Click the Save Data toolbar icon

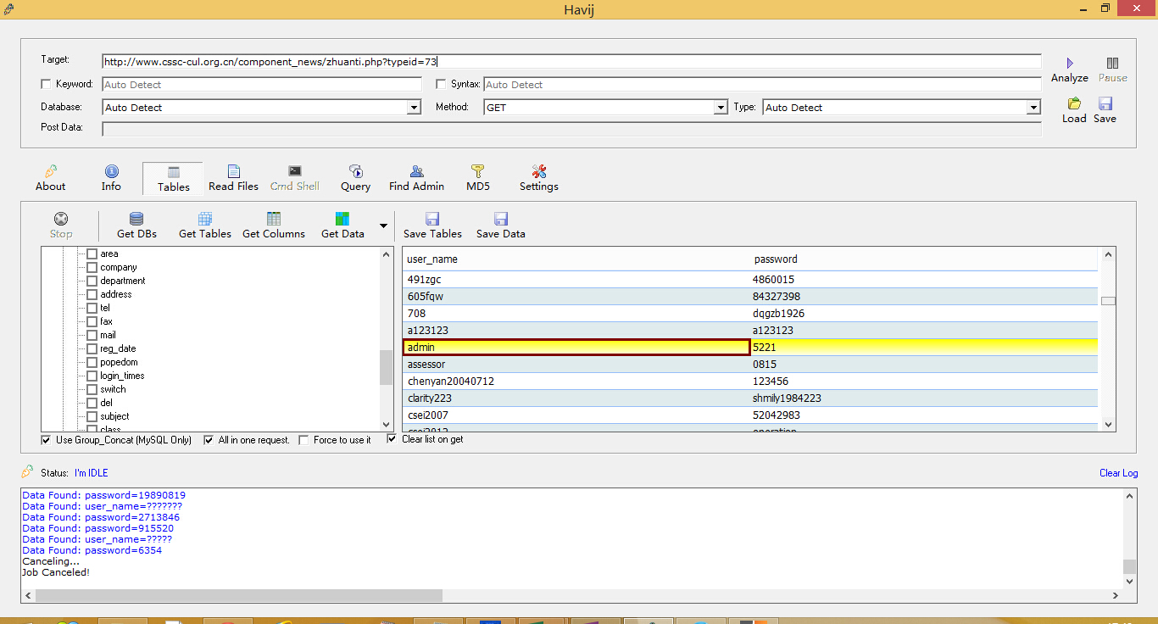pos(501,219)
